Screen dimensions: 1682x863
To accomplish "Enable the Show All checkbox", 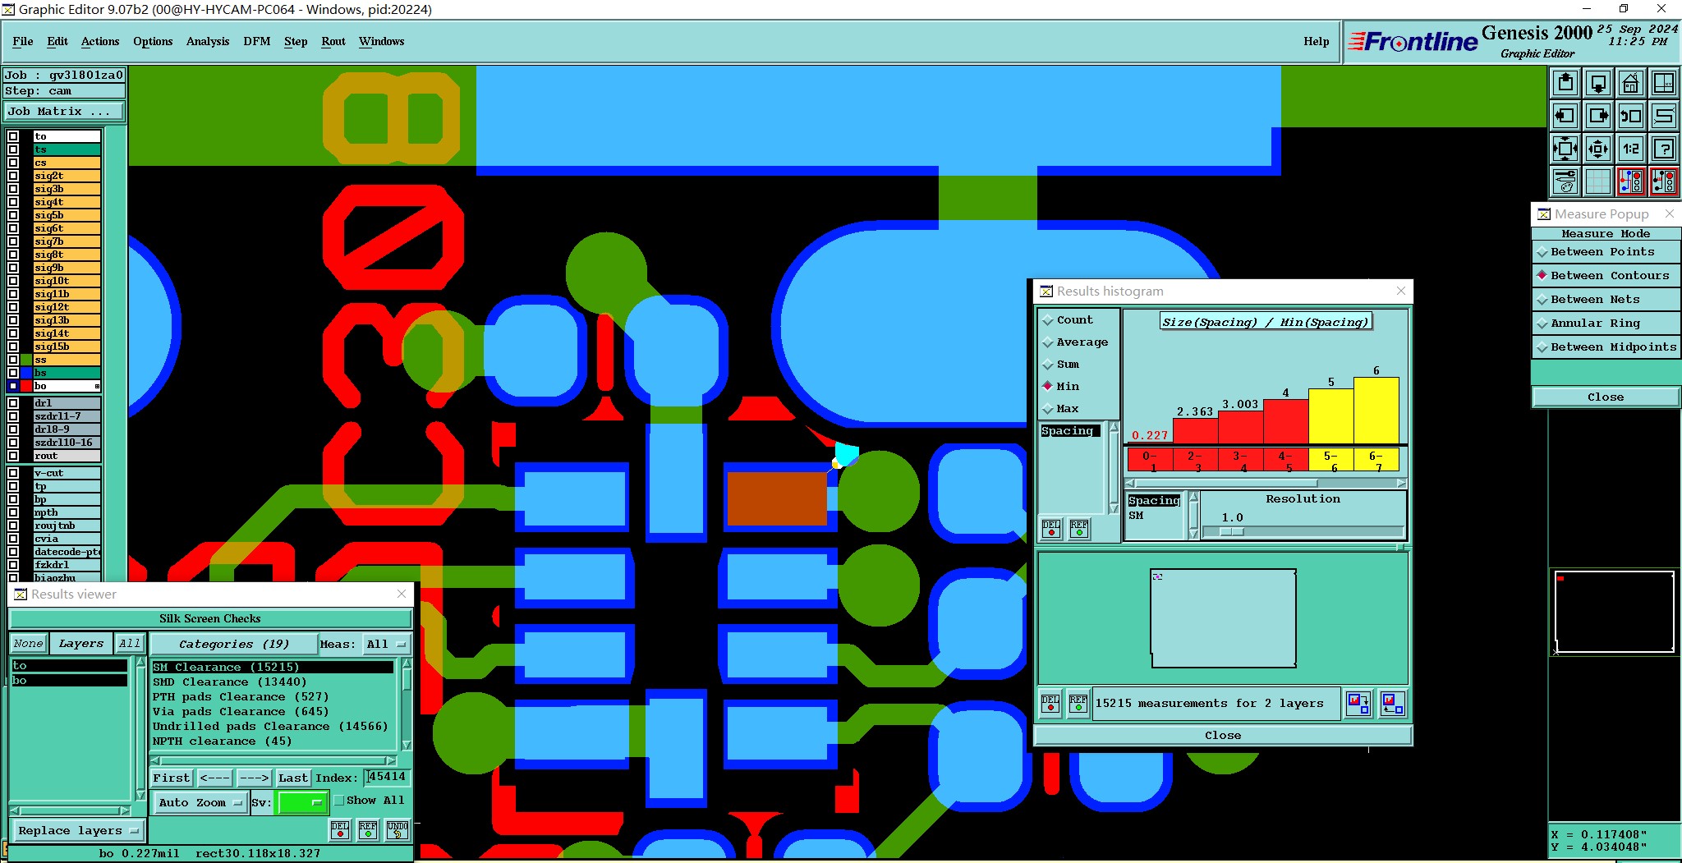I will click(339, 800).
